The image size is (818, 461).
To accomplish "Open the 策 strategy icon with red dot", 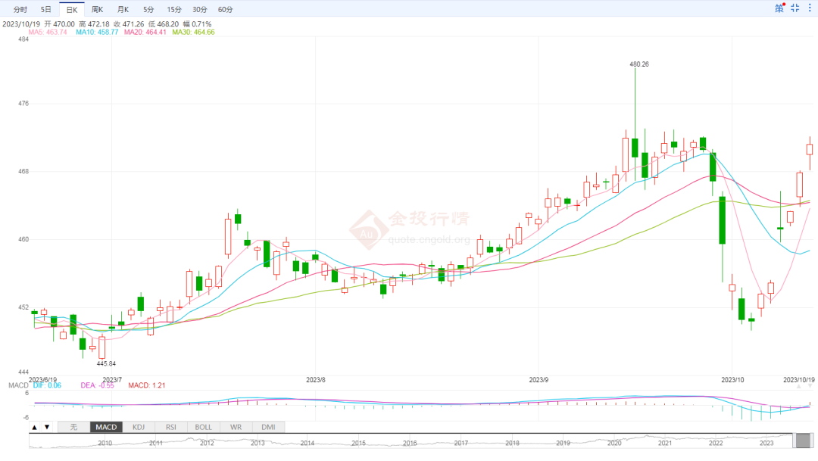I will [779, 8].
